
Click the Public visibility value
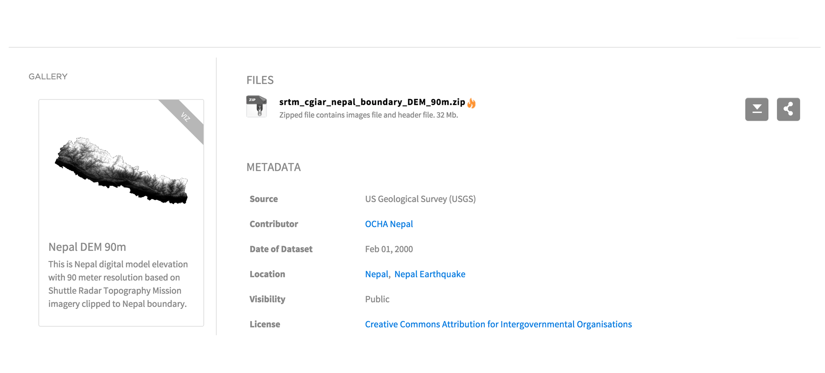pyautogui.click(x=377, y=299)
